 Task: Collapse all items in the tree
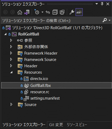click(x=55, y=12)
